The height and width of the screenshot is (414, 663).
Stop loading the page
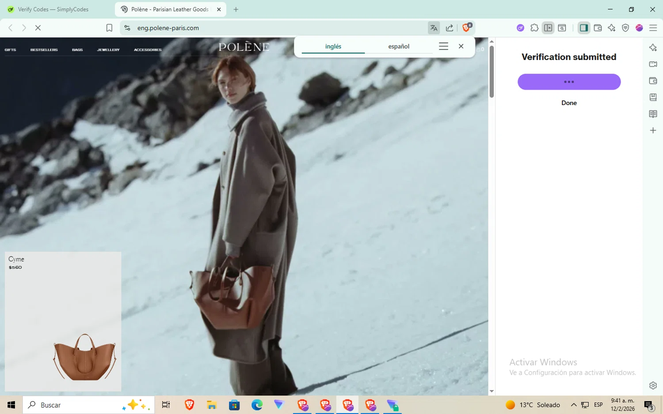click(x=38, y=28)
